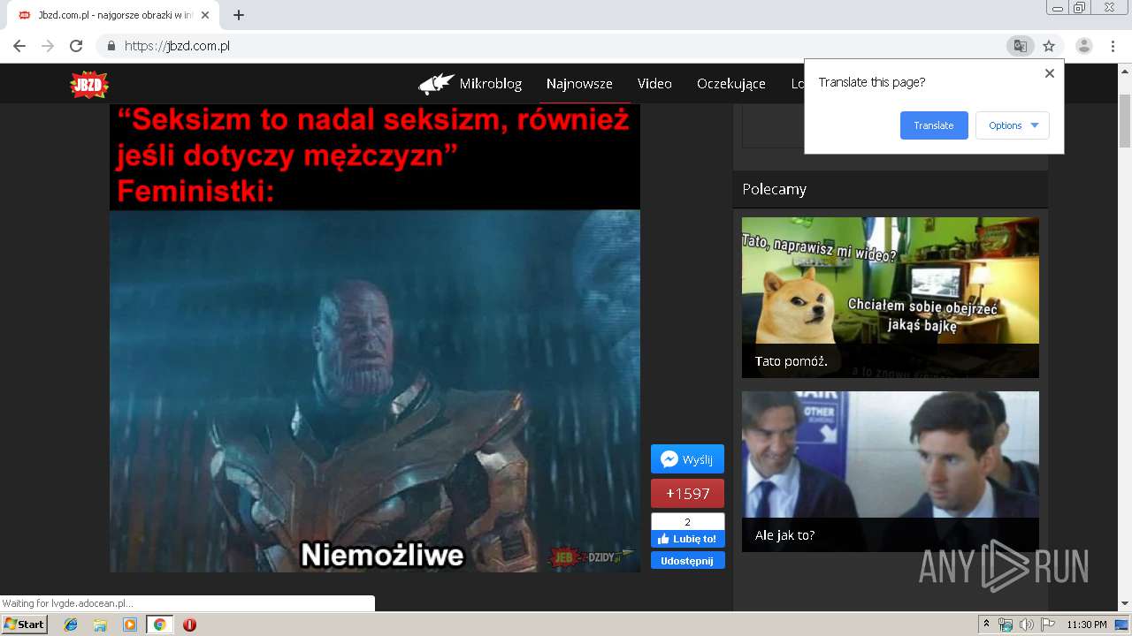Screen dimensions: 1132x636
Task: Click the Translate button
Action: (934, 125)
